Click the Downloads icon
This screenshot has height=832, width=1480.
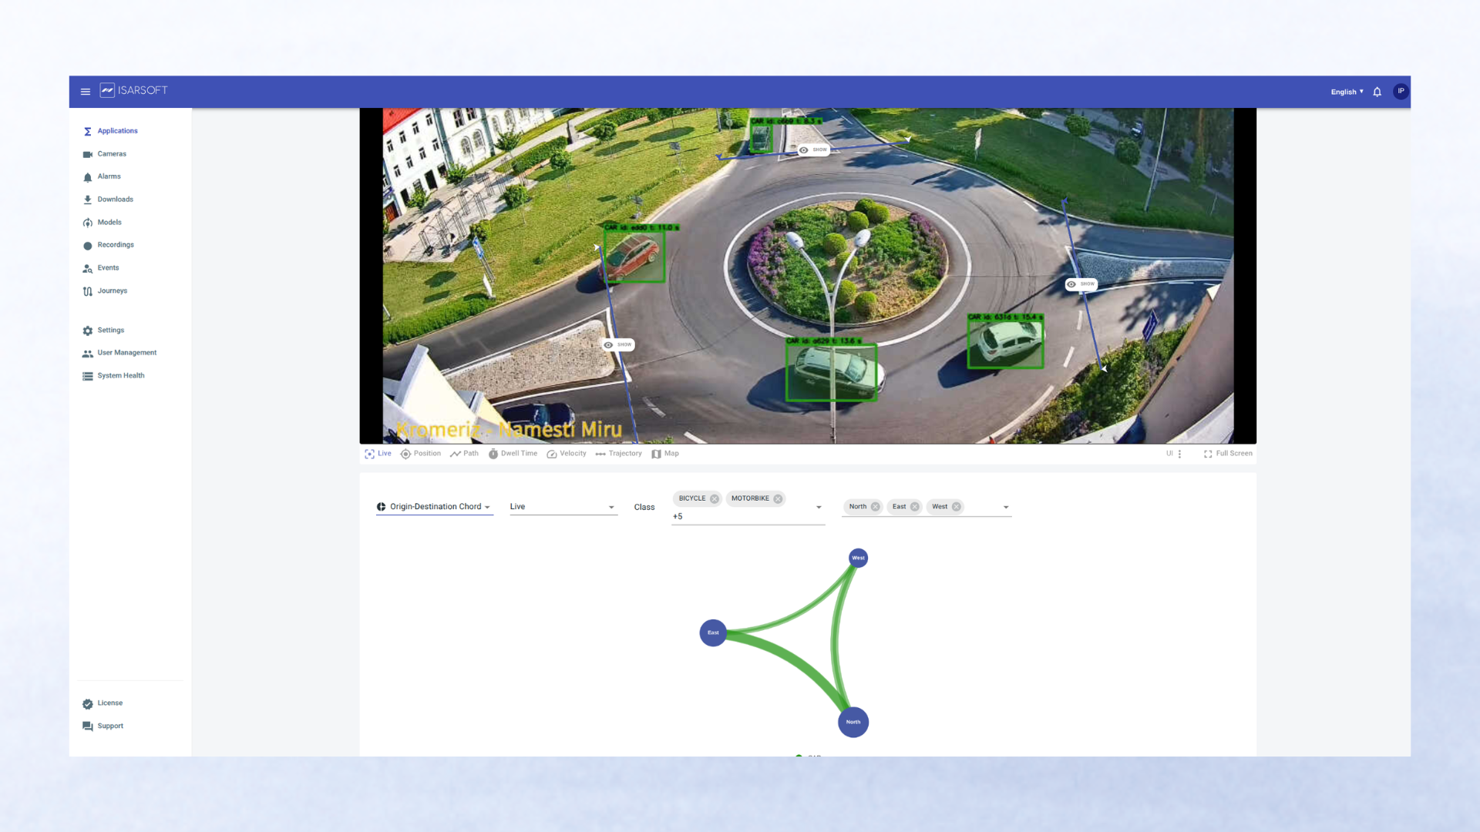click(x=88, y=200)
